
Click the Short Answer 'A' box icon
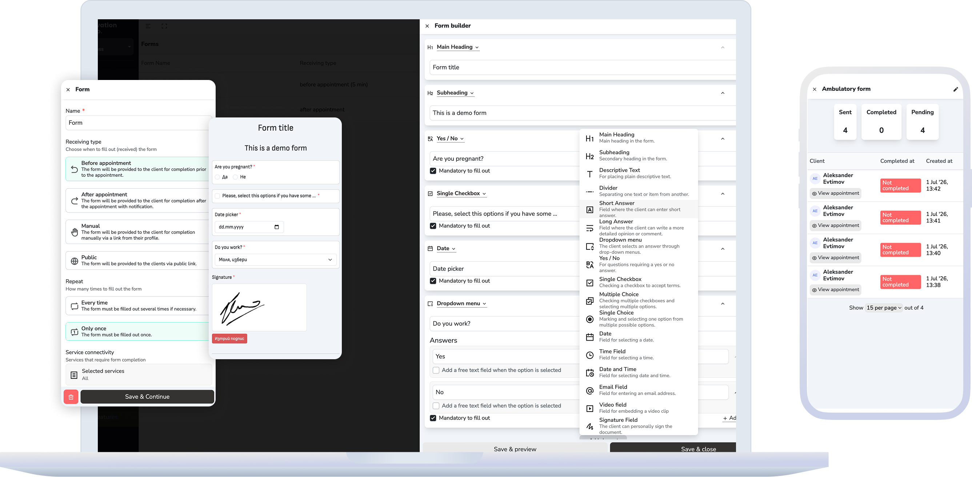click(589, 210)
